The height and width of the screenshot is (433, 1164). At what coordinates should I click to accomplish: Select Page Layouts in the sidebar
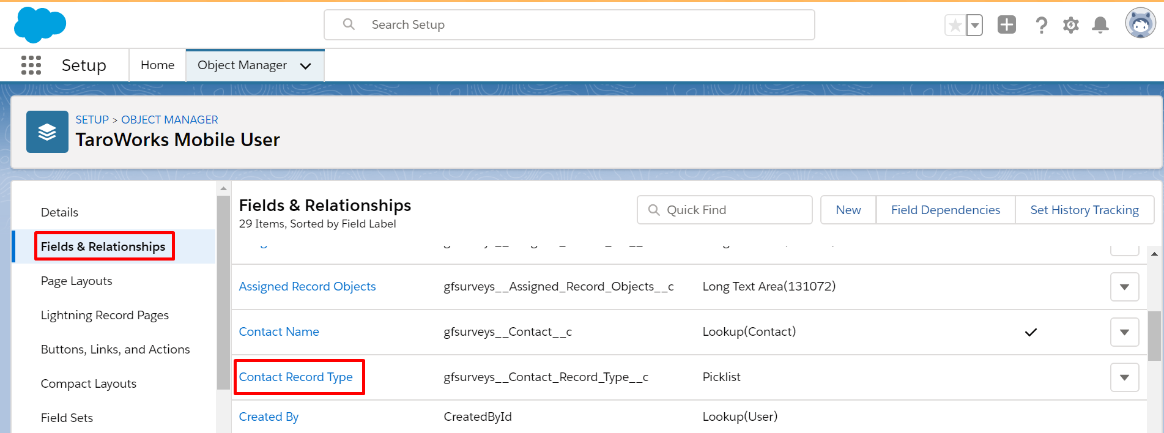[76, 281]
